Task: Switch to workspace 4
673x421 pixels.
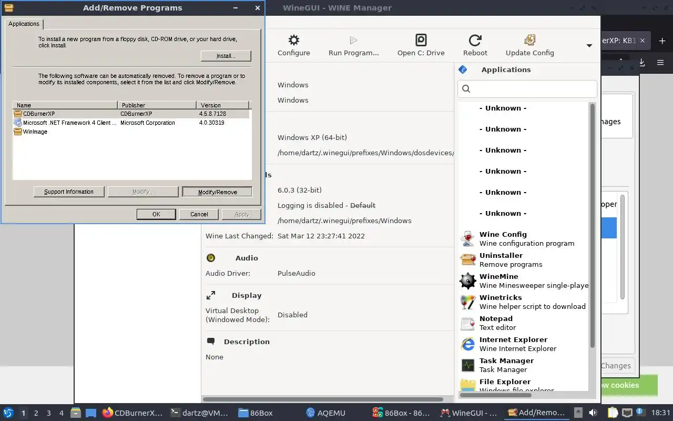Action: (x=62, y=413)
